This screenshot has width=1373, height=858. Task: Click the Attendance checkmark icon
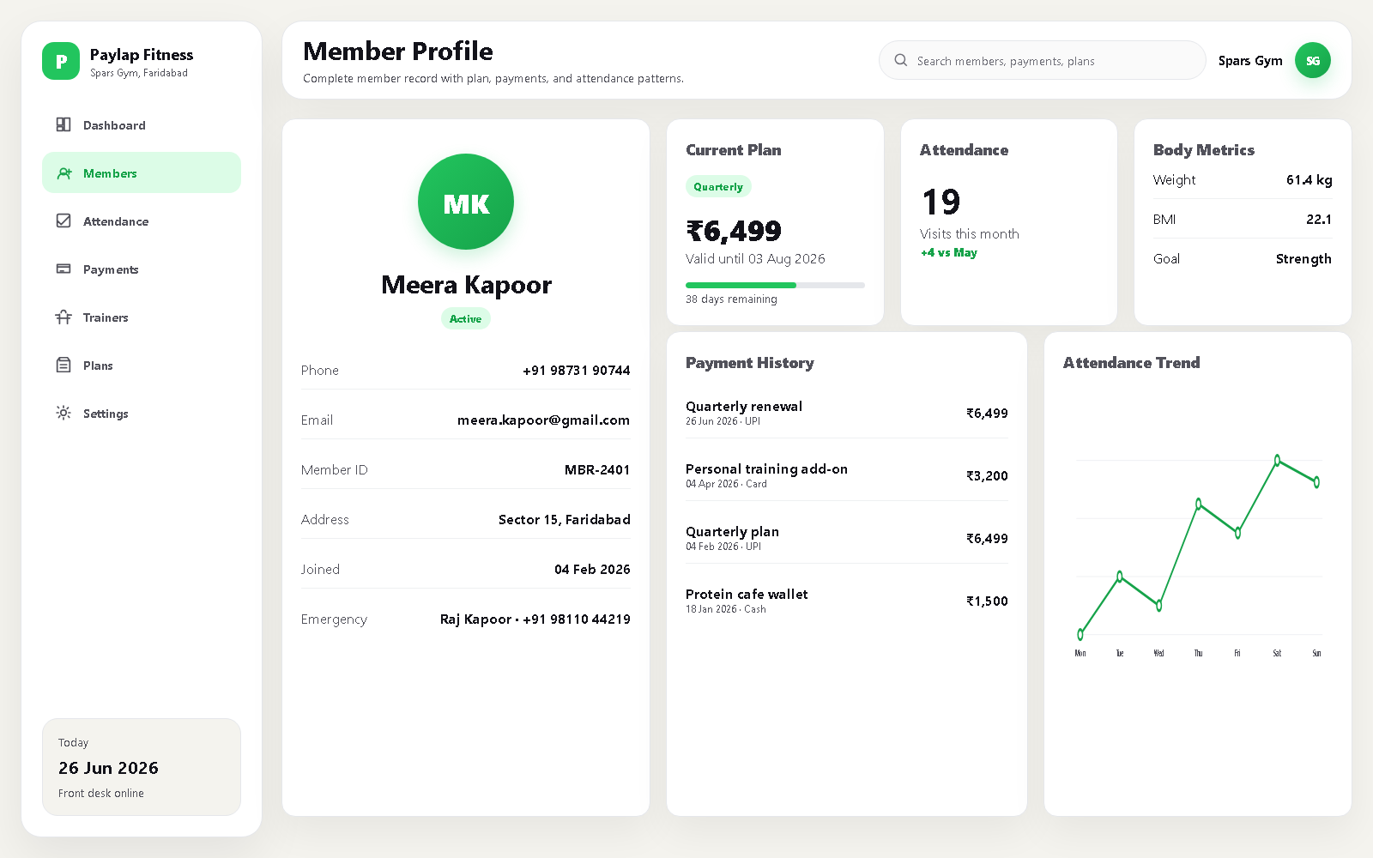tap(64, 221)
